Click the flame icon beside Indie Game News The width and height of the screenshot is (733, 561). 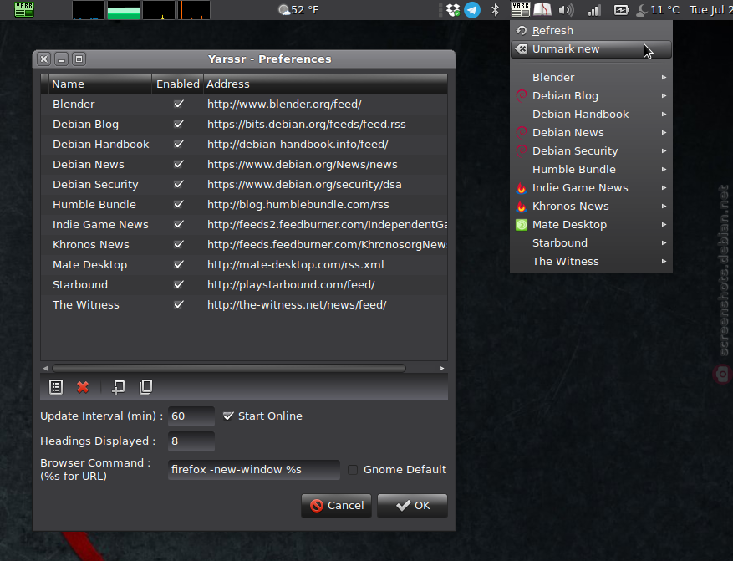(x=522, y=188)
